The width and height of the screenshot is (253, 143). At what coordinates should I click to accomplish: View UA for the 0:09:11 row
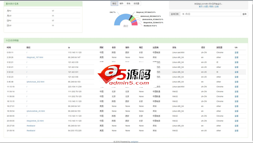[x=237, y=53]
